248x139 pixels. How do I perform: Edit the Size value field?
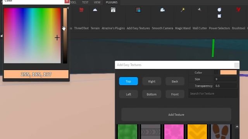click(x=226, y=79)
